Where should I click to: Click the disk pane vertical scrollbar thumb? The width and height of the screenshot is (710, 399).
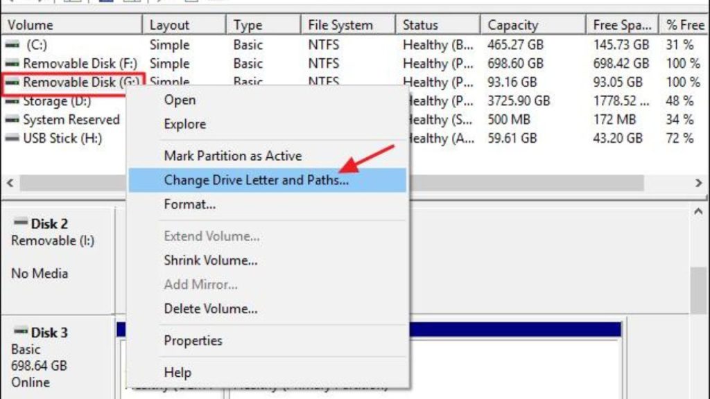pos(699,290)
